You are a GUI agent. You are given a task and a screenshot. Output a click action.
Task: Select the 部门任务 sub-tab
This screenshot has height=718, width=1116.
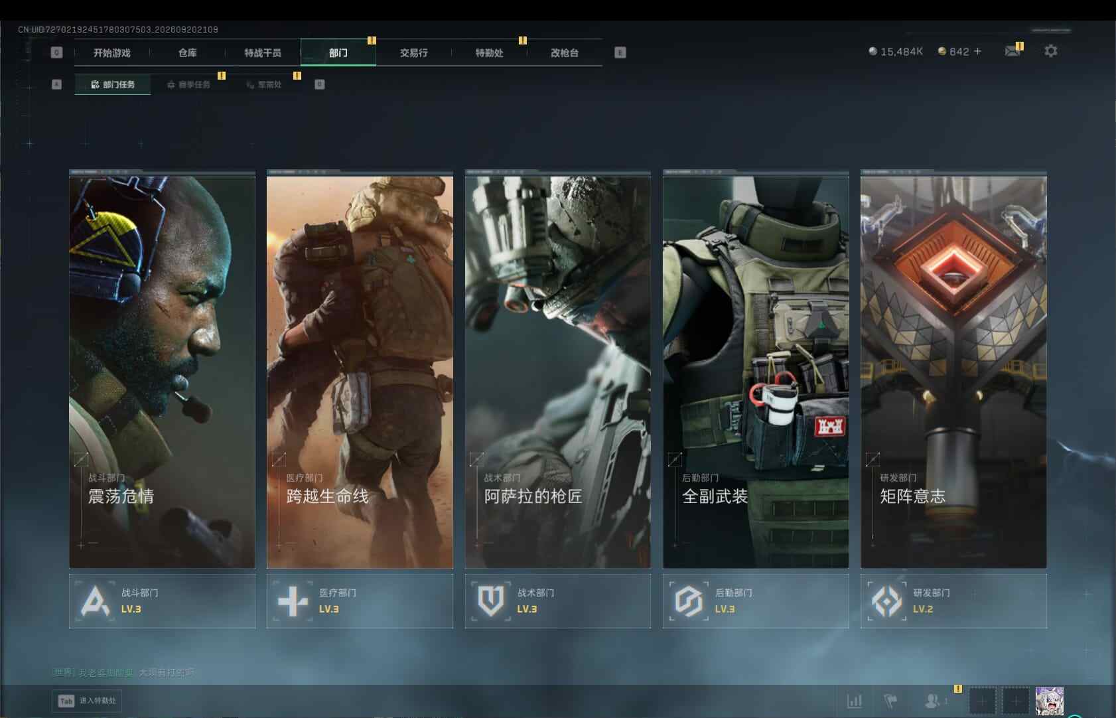pos(113,84)
